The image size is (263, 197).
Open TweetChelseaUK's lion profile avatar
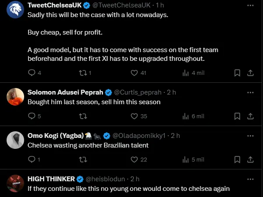15,10
